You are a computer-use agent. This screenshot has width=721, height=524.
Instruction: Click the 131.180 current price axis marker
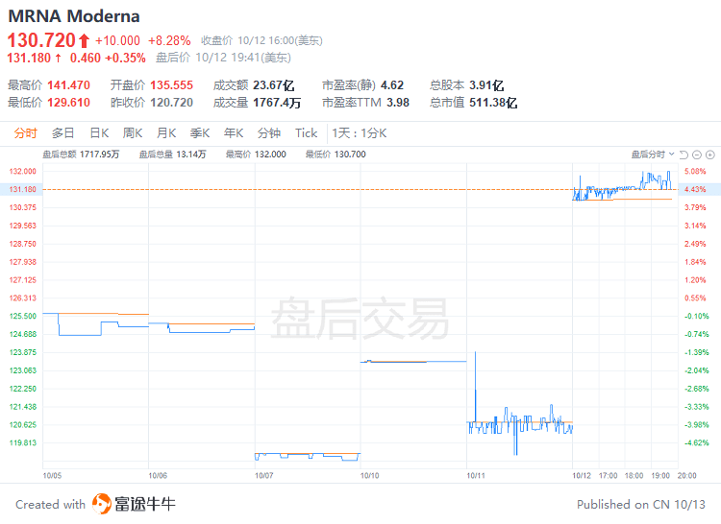[x=21, y=189]
